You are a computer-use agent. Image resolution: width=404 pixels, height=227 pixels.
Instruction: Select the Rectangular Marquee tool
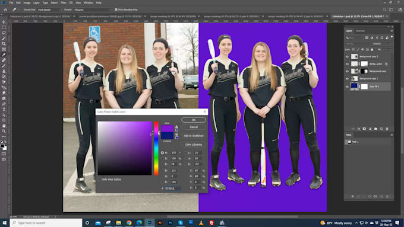tap(4, 27)
